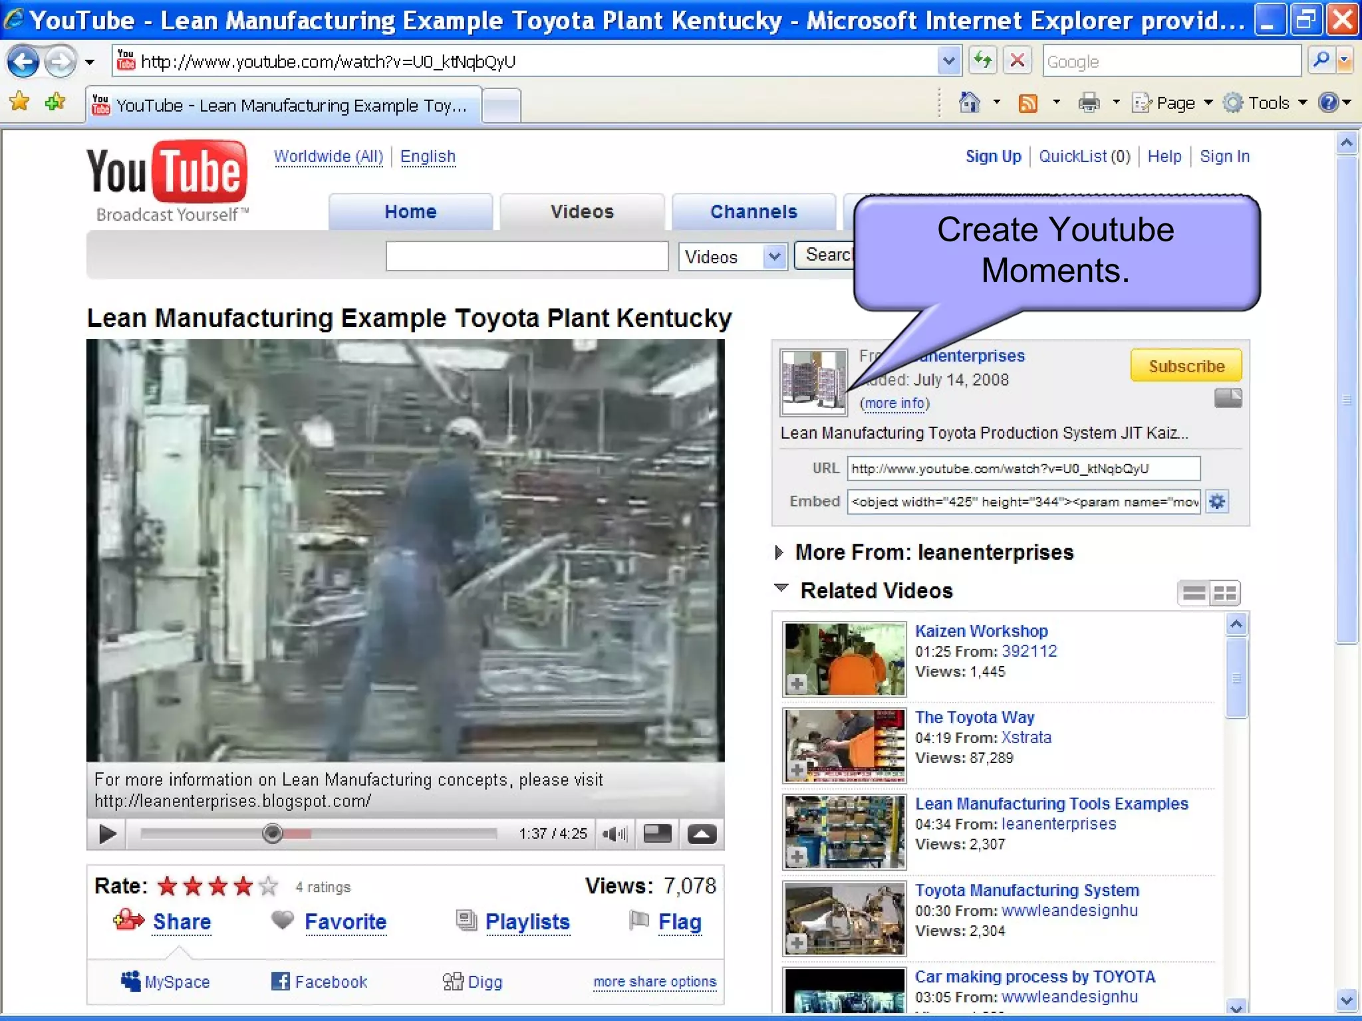This screenshot has width=1362, height=1021.
Task: Click the Share link
Action: pos(182,922)
